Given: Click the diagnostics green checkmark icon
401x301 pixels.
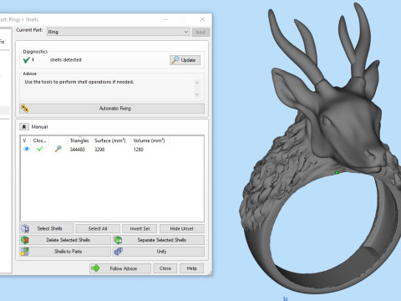Looking at the screenshot, I should click(27, 60).
